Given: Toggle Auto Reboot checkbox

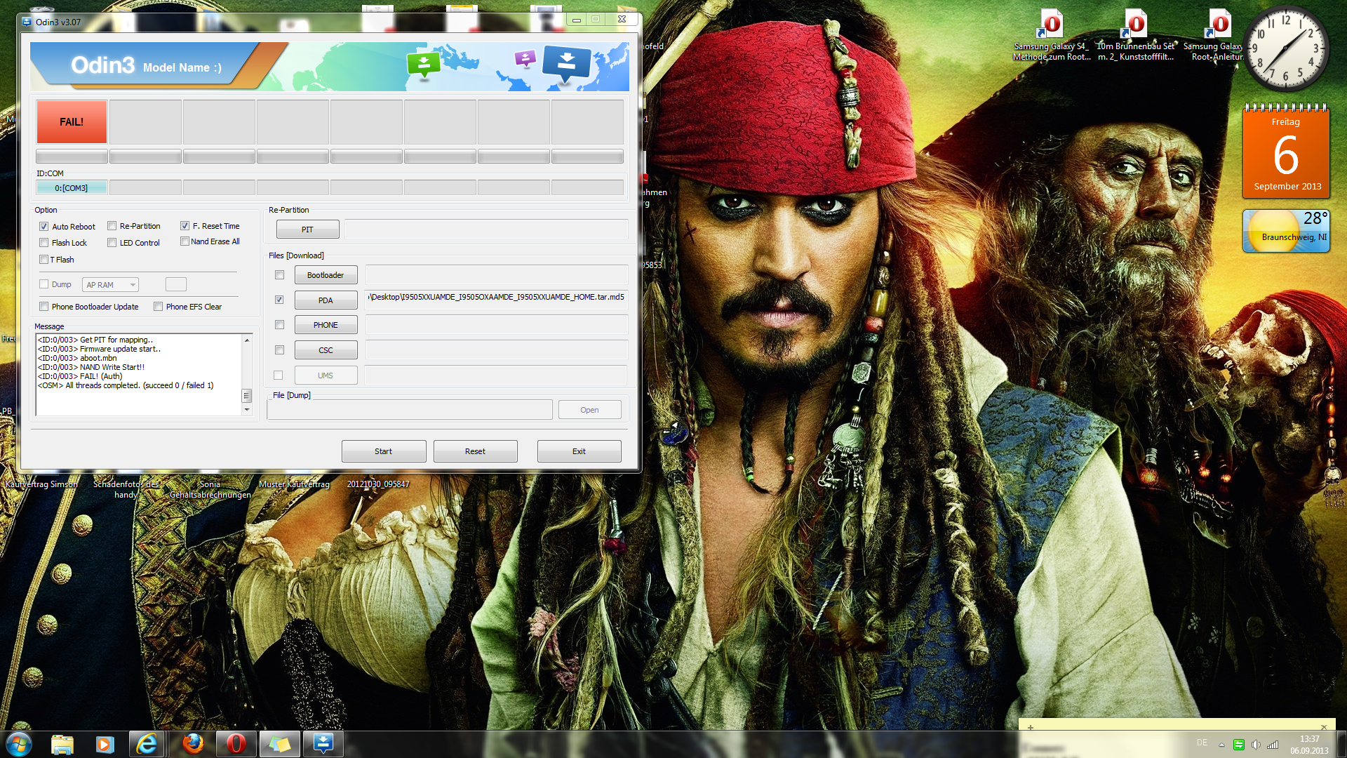Looking at the screenshot, I should pyautogui.click(x=44, y=227).
